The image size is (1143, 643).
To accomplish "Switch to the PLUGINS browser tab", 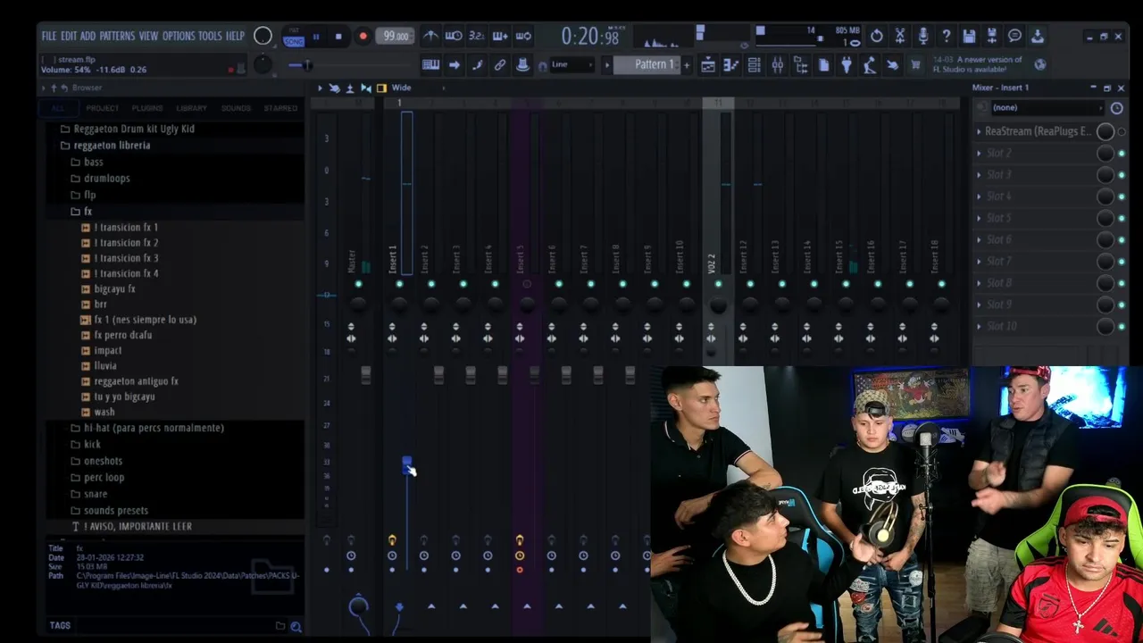I will coord(147,108).
